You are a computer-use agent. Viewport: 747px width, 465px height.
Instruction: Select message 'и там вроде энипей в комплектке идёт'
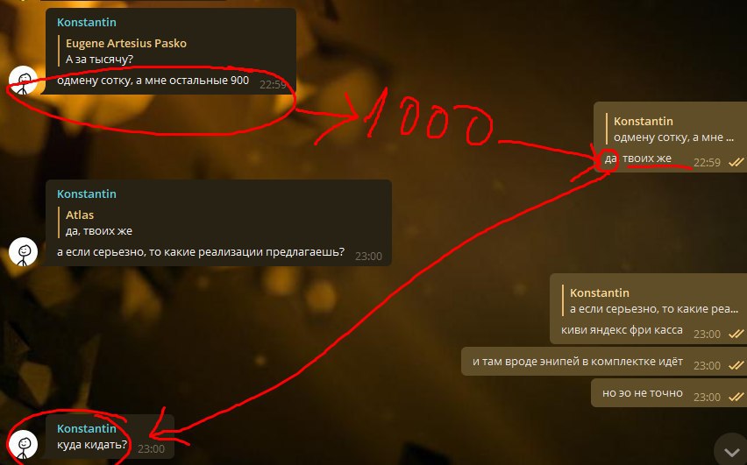tap(578, 362)
